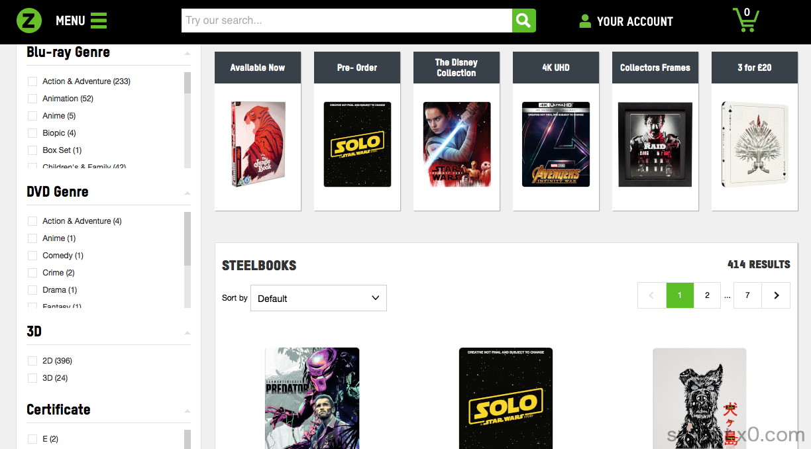This screenshot has width=811, height=449.
Task: Select the Comedy (1) DVD checkbox
Action: [x=32, y=256]
